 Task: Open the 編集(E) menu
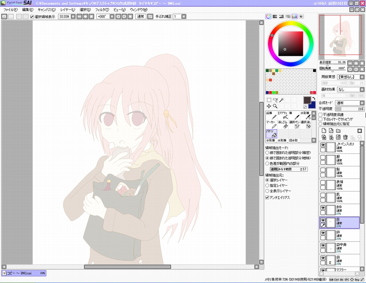(28, 10)
